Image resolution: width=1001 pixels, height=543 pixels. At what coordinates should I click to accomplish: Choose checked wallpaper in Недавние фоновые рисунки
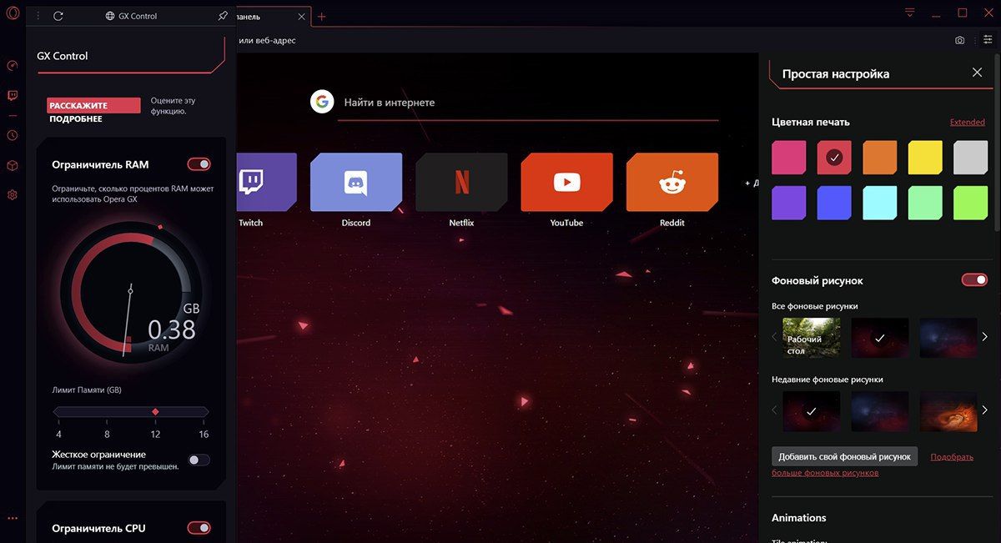tap(811, 411)
